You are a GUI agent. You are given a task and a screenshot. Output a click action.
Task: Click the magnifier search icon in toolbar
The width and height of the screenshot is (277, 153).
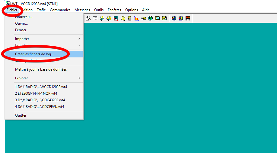(x=88, y=18)
